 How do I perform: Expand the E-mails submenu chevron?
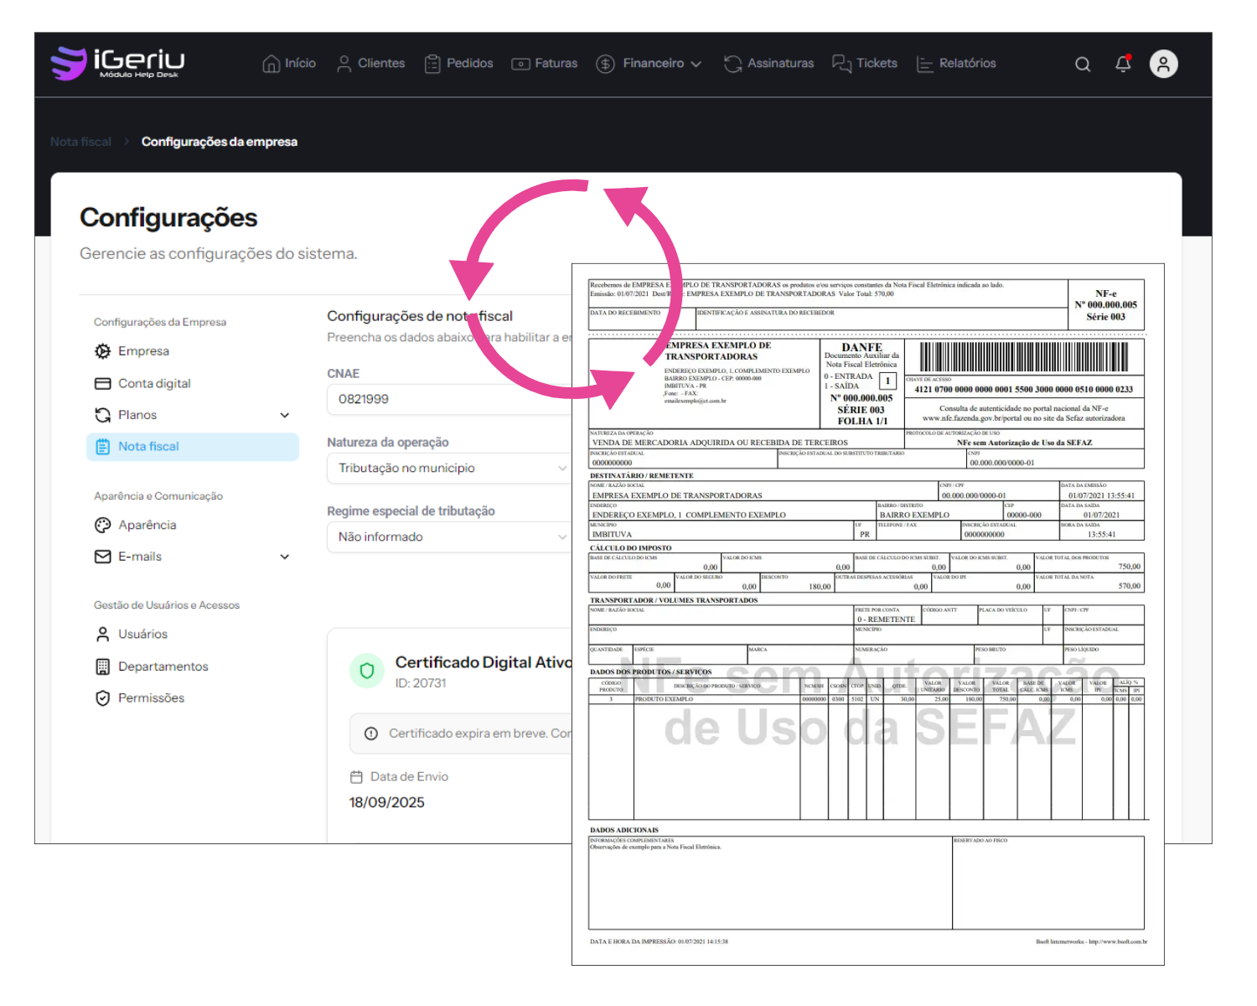pos(285,557)
